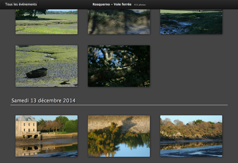Image resolution: width=238 pixels, height=163 pixels.
Task: Click the Samedi 13 décembre 2014 date header
Action: tap(43, 101)
